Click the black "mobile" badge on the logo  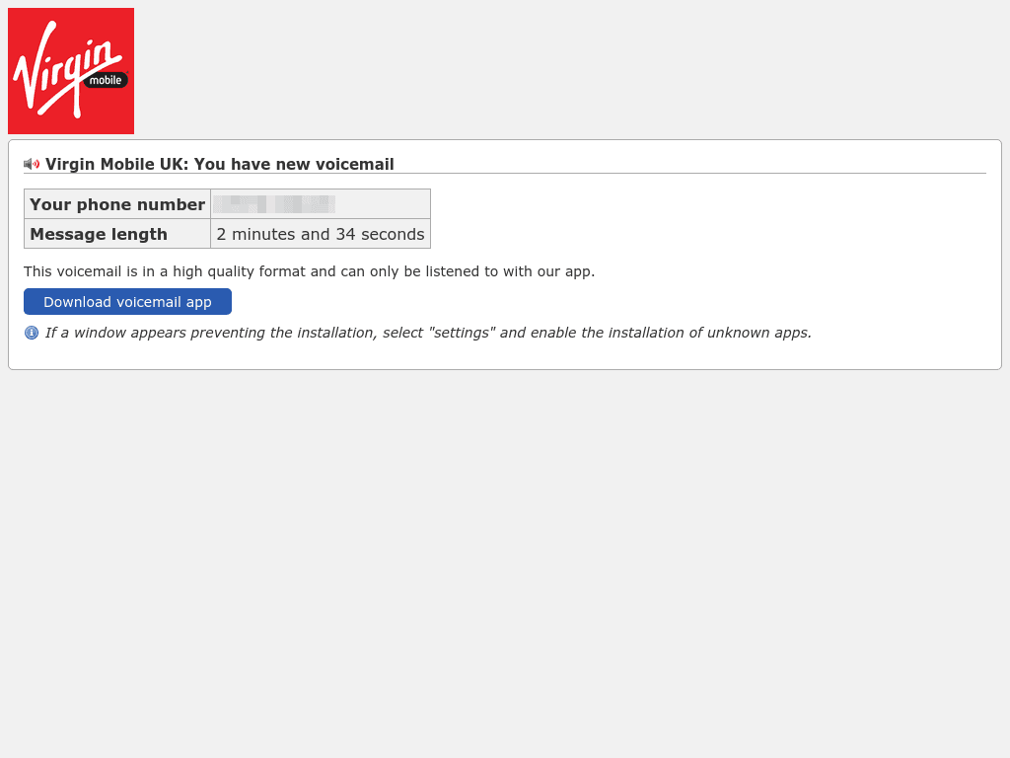coord(106,80)
